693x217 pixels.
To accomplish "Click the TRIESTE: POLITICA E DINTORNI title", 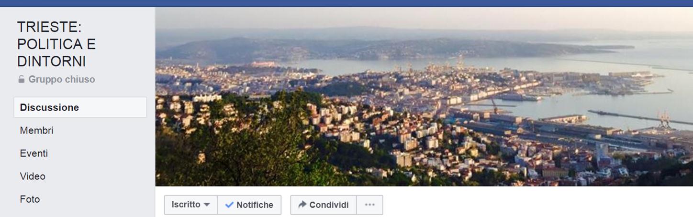I will click(56, 44).
